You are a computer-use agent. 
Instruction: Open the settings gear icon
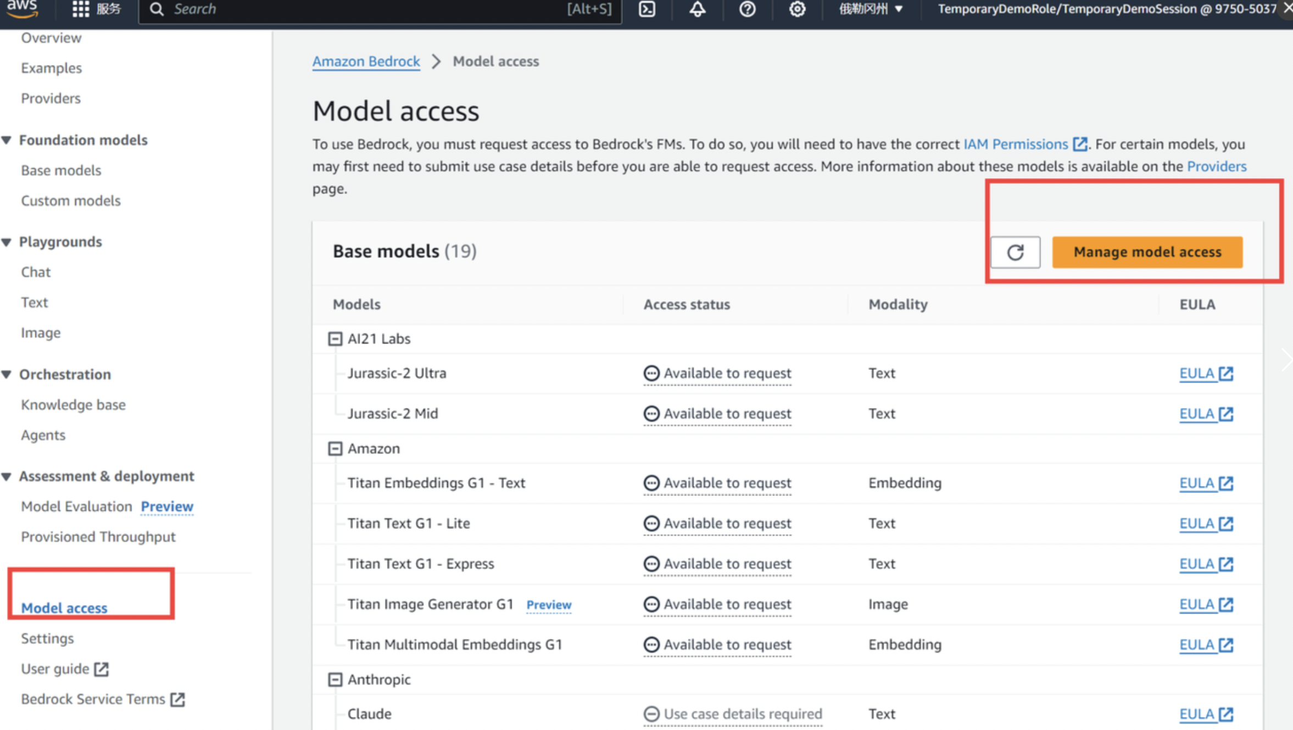(797, 9)
